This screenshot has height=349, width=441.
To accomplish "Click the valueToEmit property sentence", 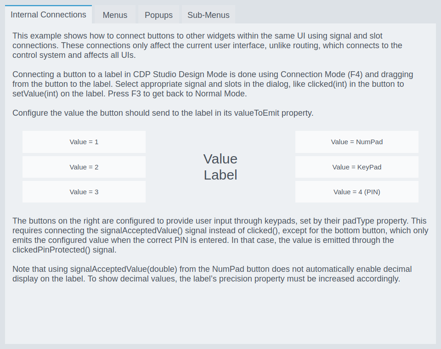I will [x=163, y=113].
